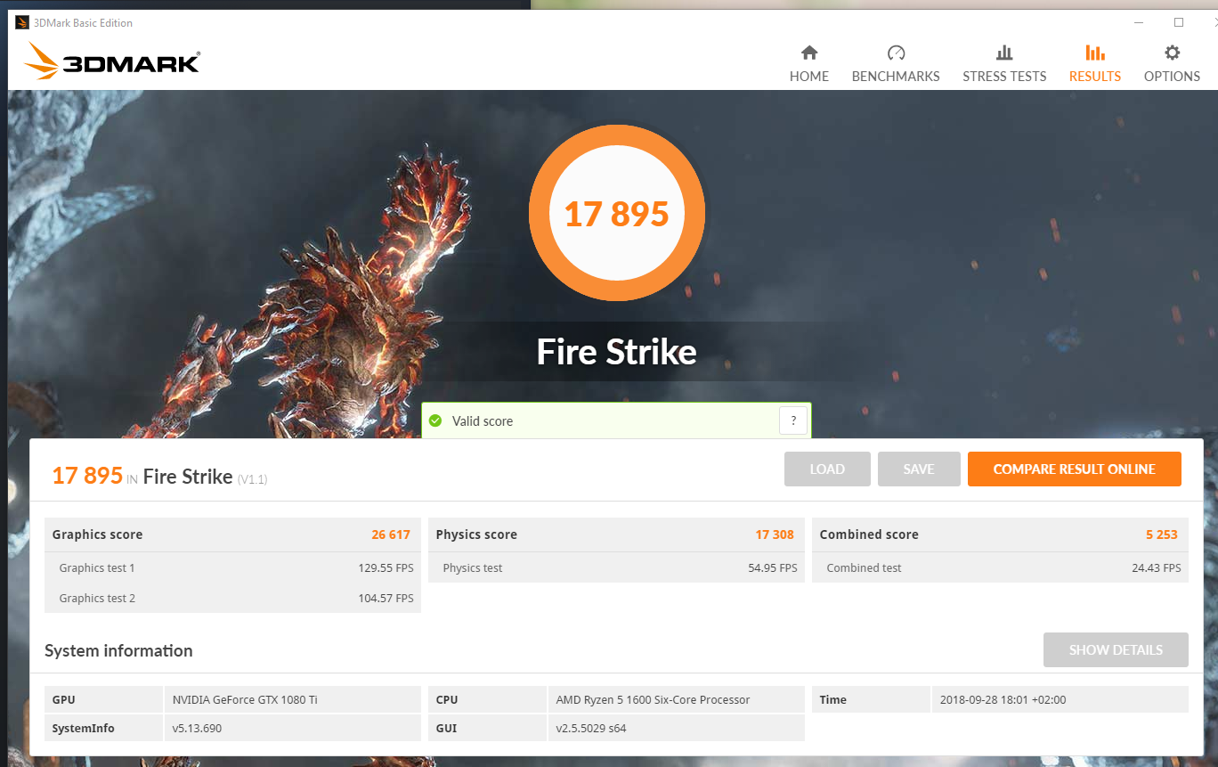Open Results via orange chart icon
Screen dimensions: 1218x767
[1094, 53]
